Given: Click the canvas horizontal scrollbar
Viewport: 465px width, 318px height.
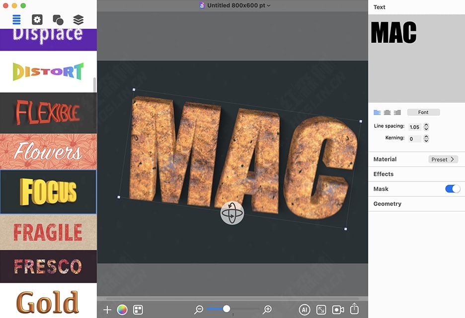Looking at the screenshot, I should [x=232, y=299].
